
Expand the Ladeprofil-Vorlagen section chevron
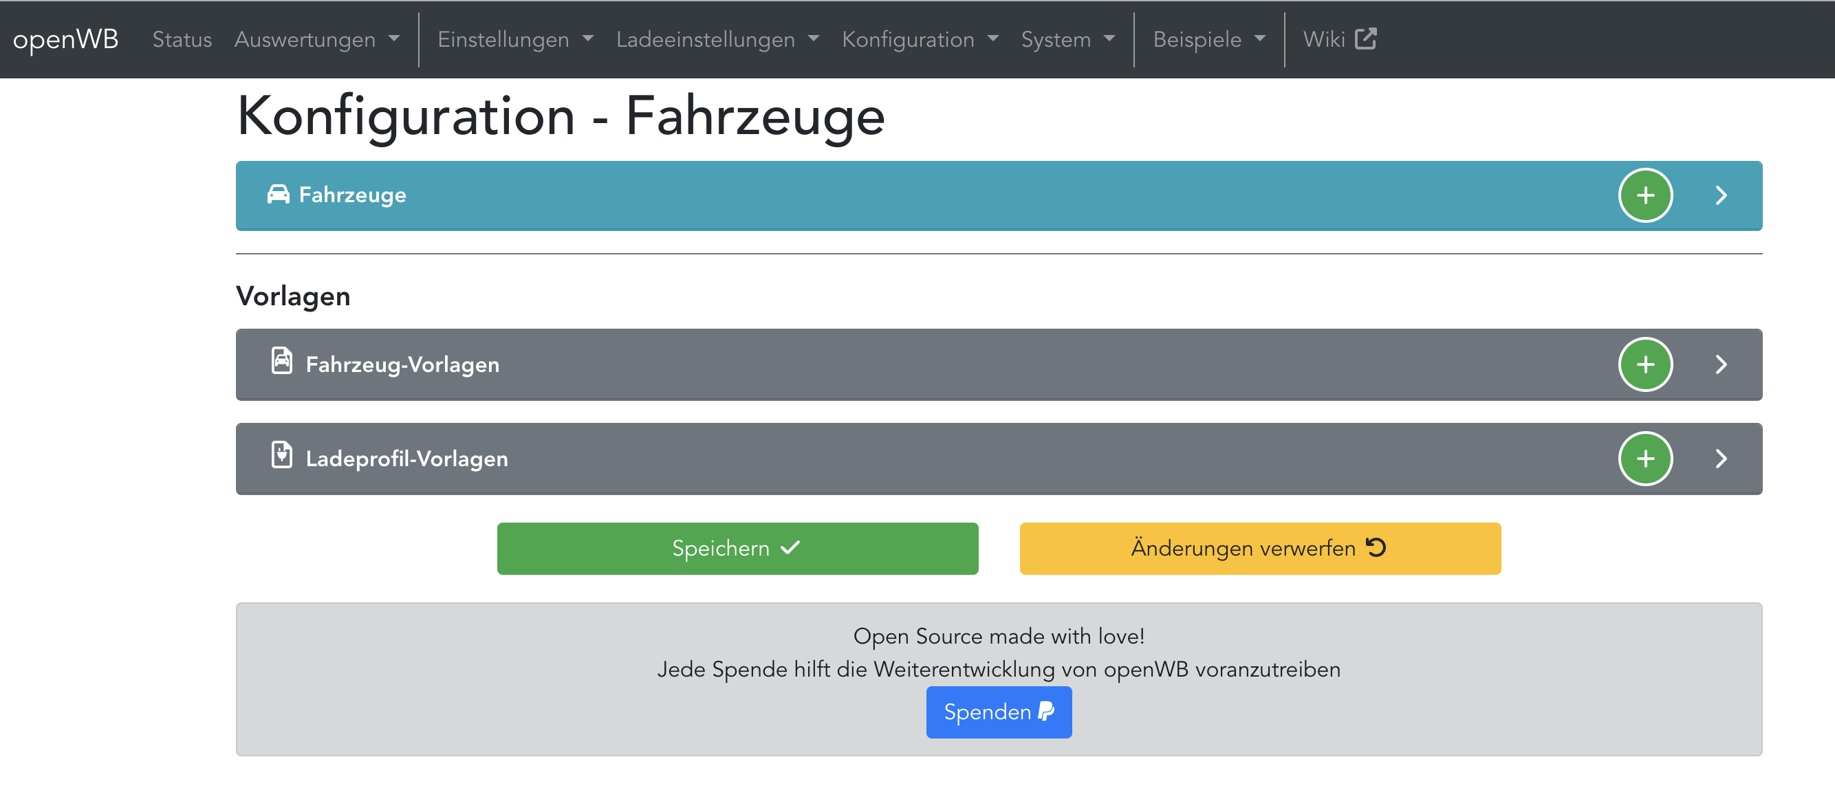click(1721, 458)
